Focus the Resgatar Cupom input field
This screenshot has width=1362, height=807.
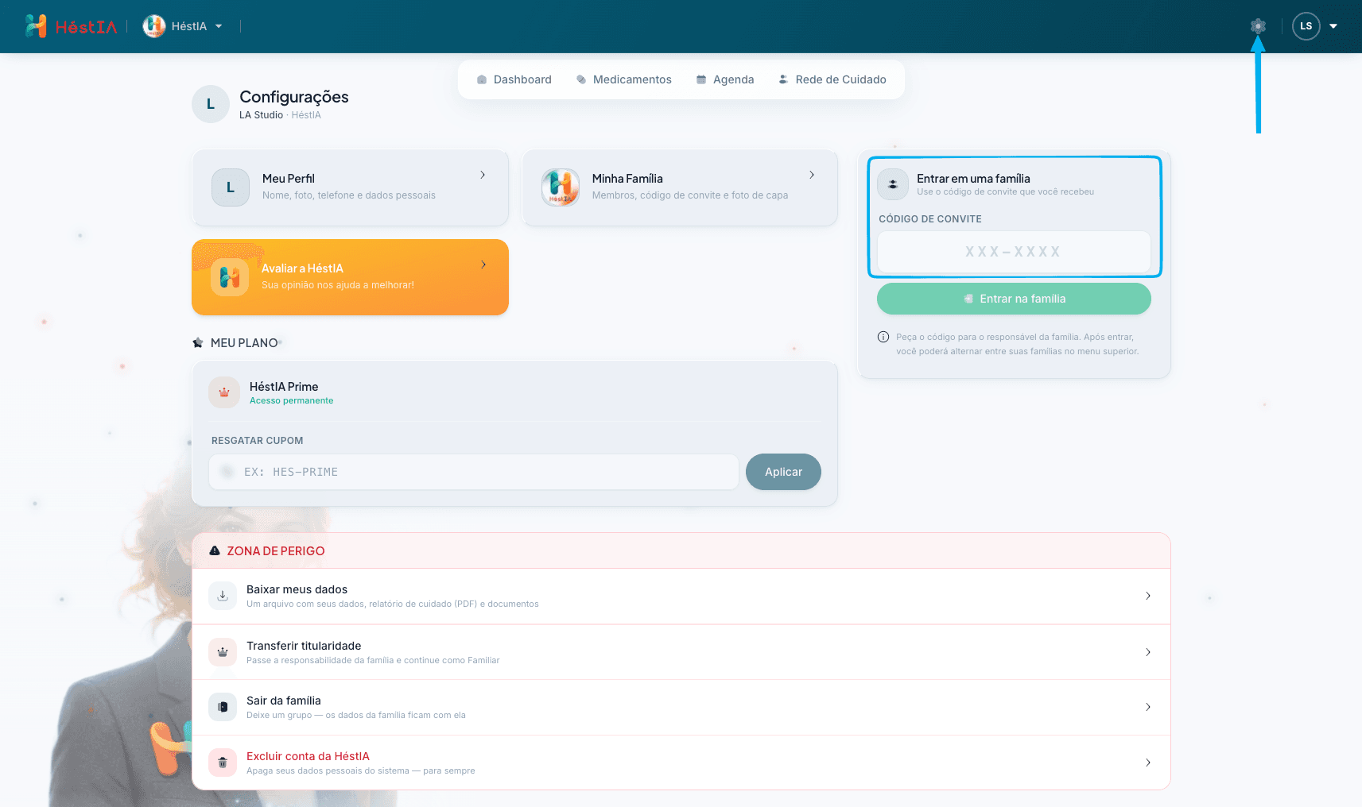pos(474,472)
